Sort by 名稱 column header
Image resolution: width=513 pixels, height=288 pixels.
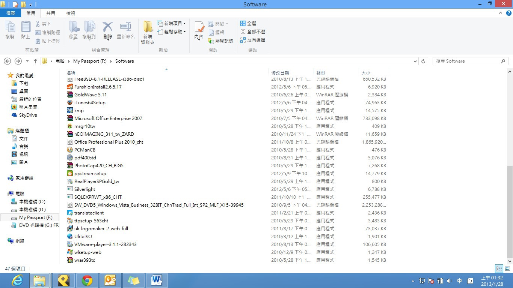point(167,73)
